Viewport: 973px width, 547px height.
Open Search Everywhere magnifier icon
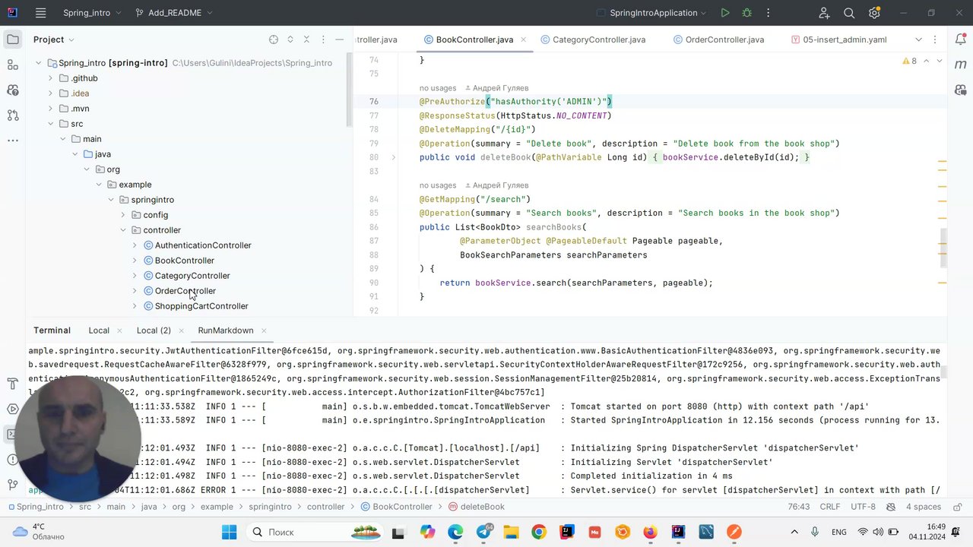849,13
